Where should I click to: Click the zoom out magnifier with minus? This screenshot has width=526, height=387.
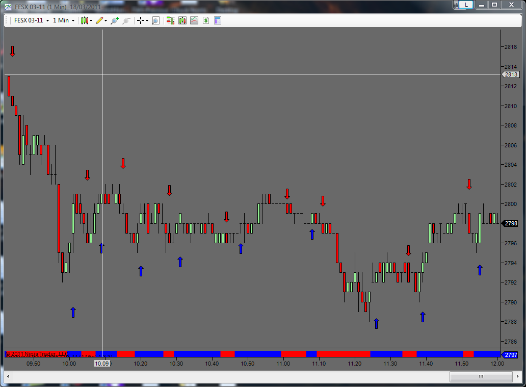tap(126, 20)
